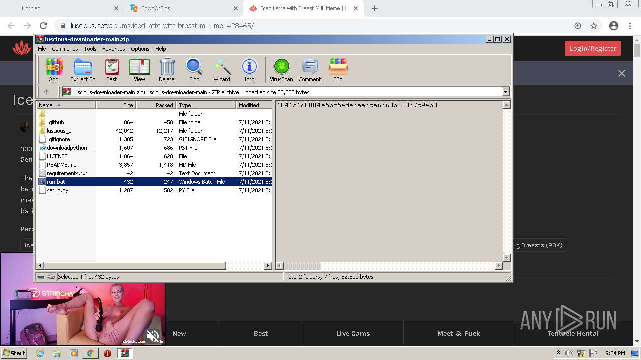The height and width of the screenshot is (360, 641).
Task: Click comment pane scroll down arrow
Action: click(x=506, y=258)
